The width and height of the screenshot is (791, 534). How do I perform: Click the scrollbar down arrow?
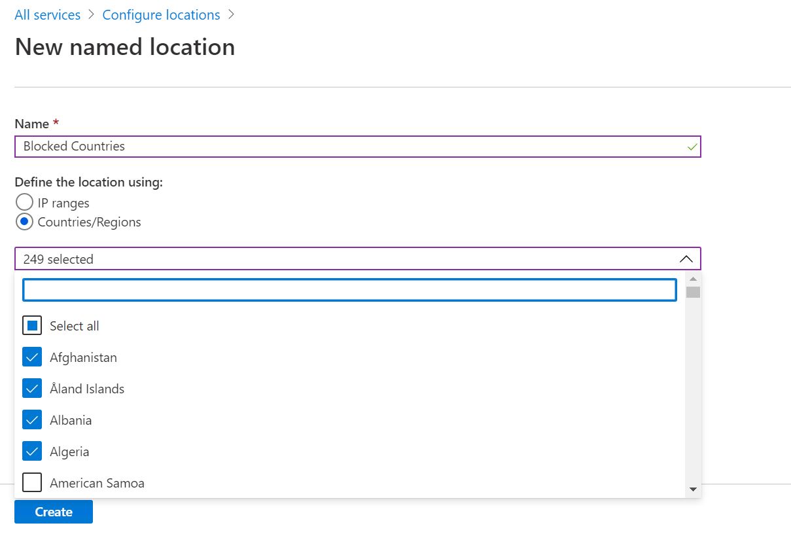click(x=694, y=489)
